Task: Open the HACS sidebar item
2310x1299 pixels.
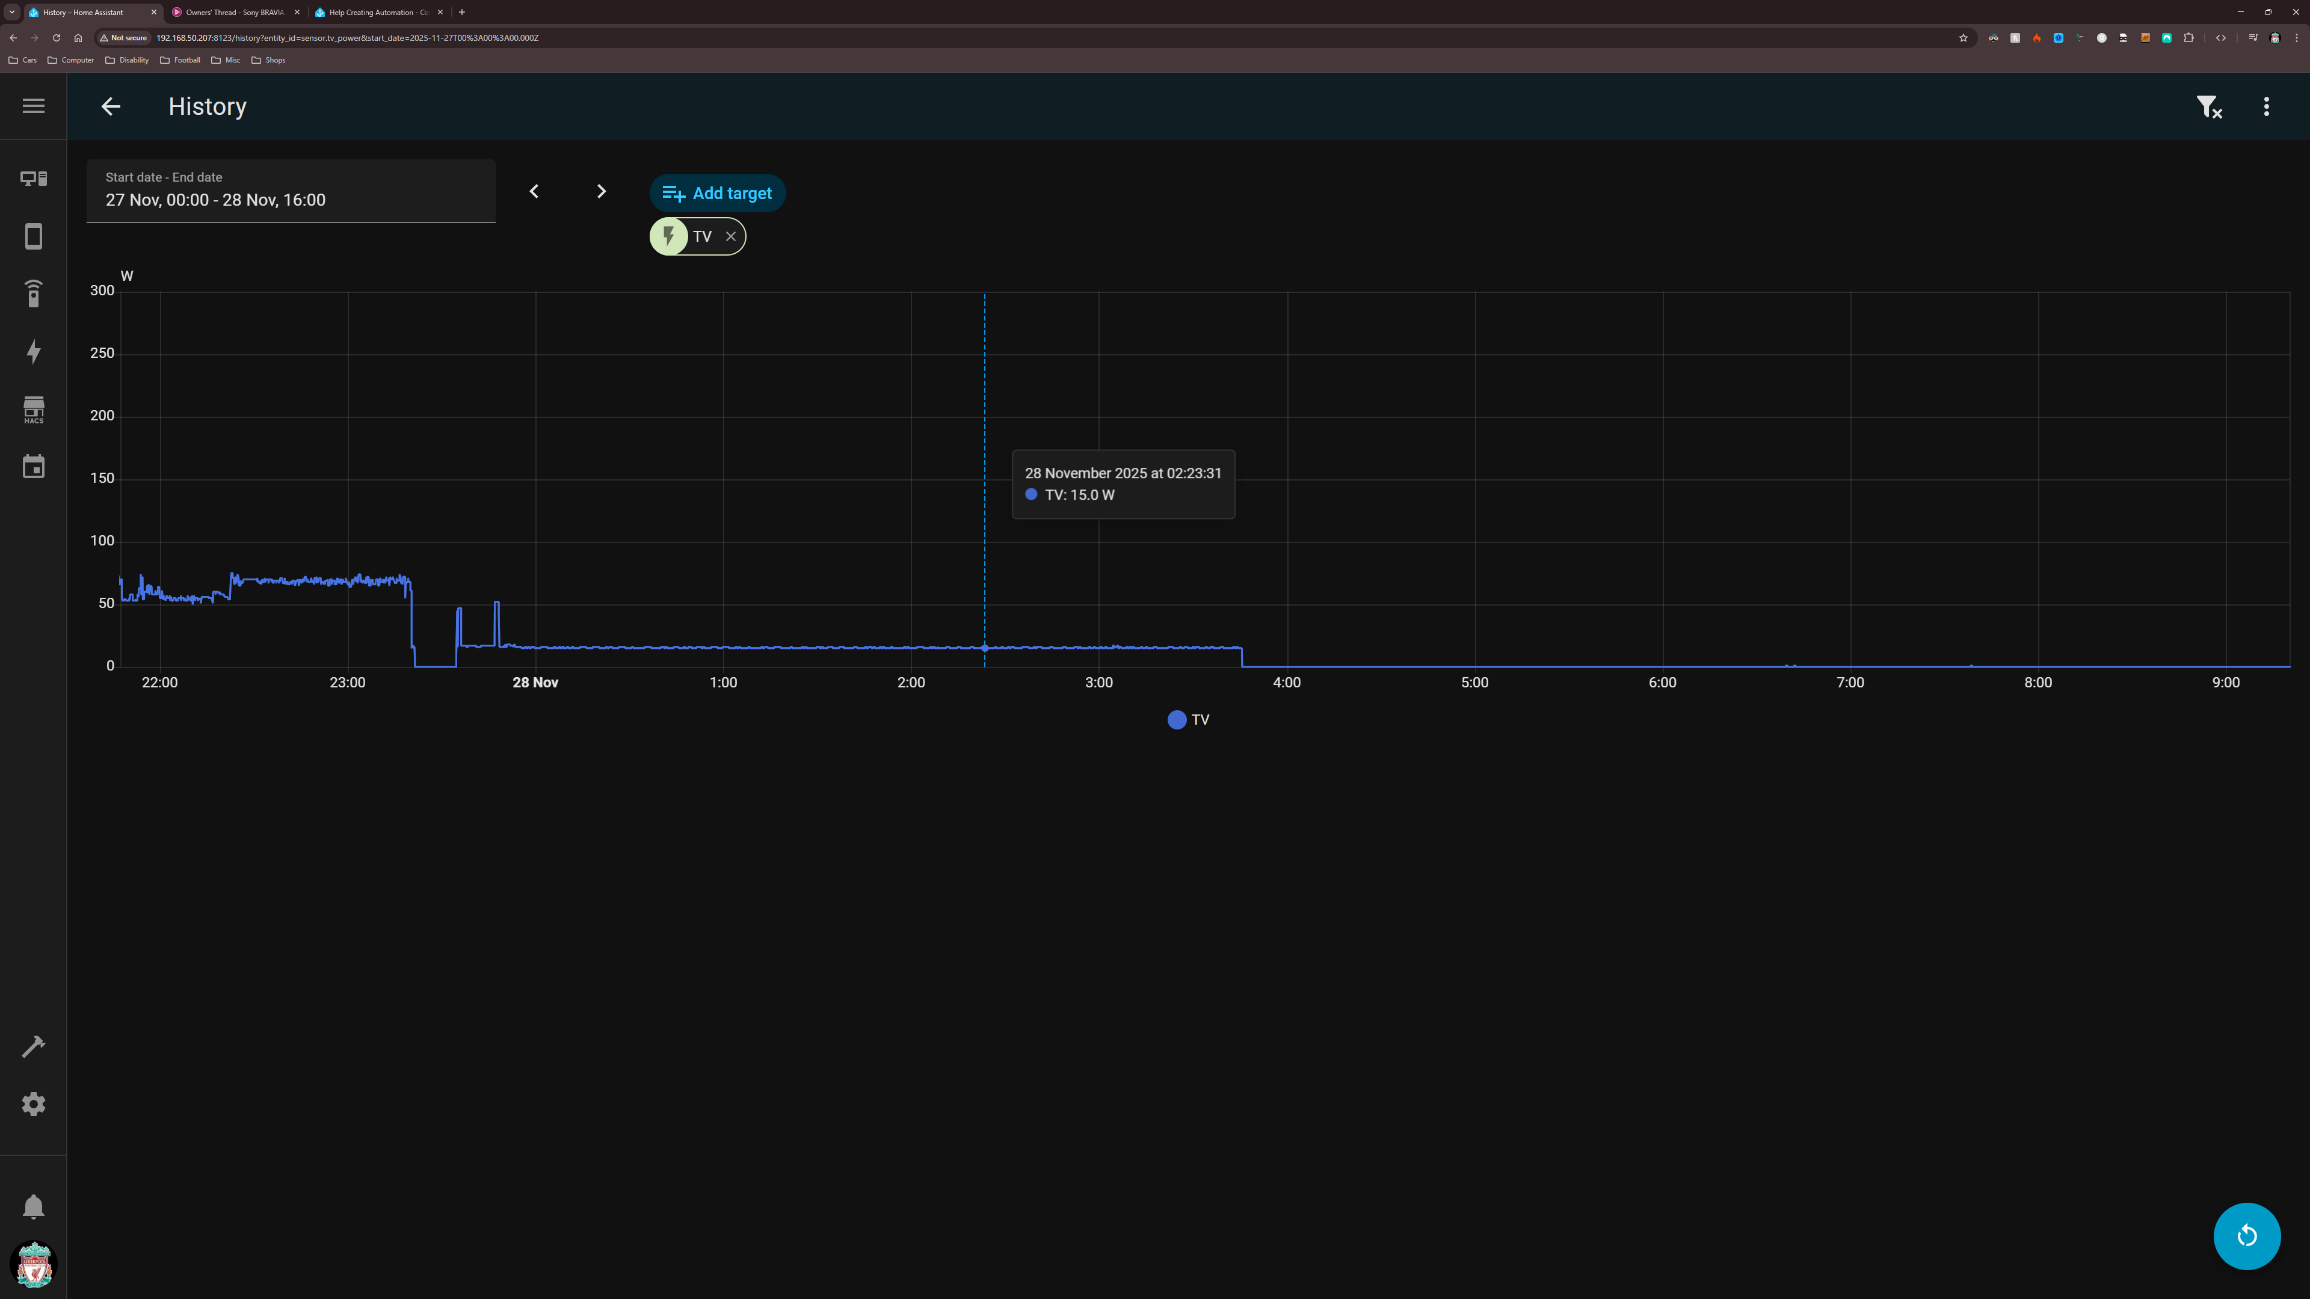Action: click(33, 410)
